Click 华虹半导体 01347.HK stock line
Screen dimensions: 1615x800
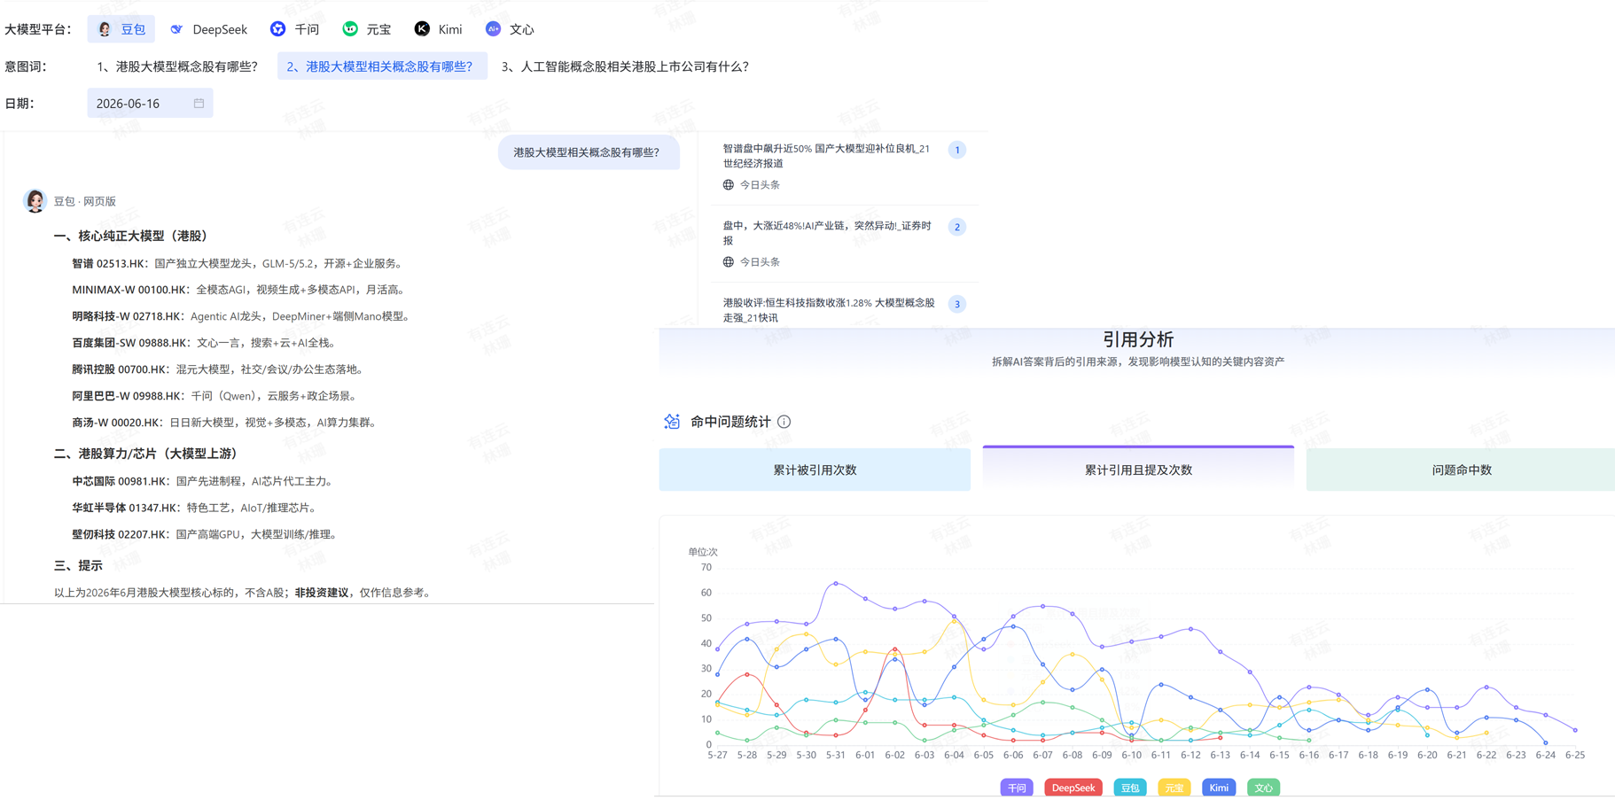(196, 508)
